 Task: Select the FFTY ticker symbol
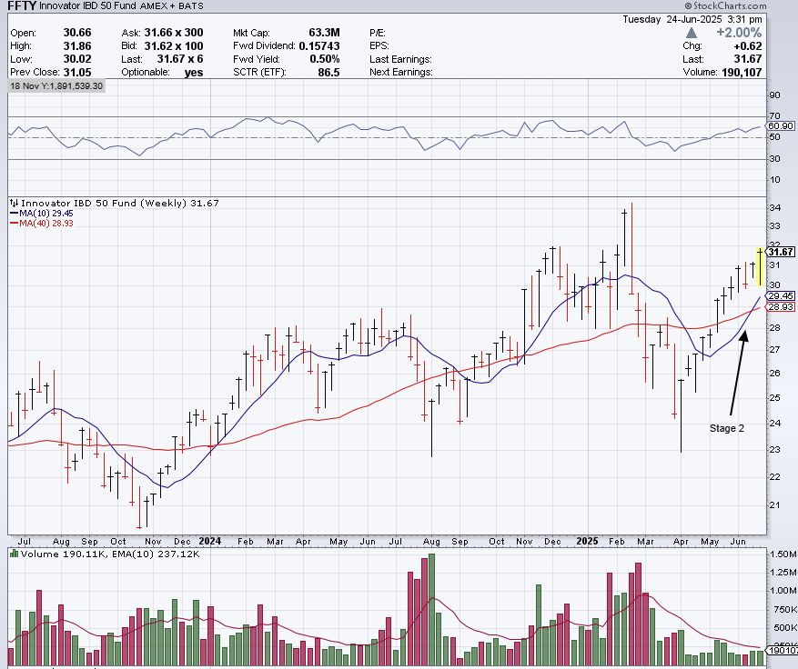tap(22, 6)
